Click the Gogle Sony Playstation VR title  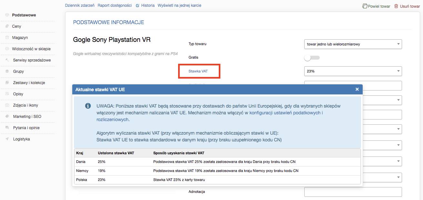[x=112, y=40]
